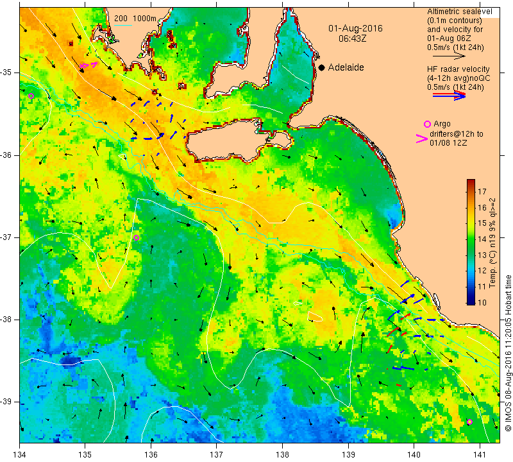Viewport: 513px width, 462px height.
Task: Click the '(4-12h avg)noQC' legend text
Action: click(x=458, y=78)
